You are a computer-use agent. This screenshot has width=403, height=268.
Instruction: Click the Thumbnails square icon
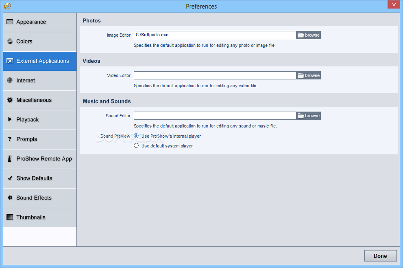point(10,217)
